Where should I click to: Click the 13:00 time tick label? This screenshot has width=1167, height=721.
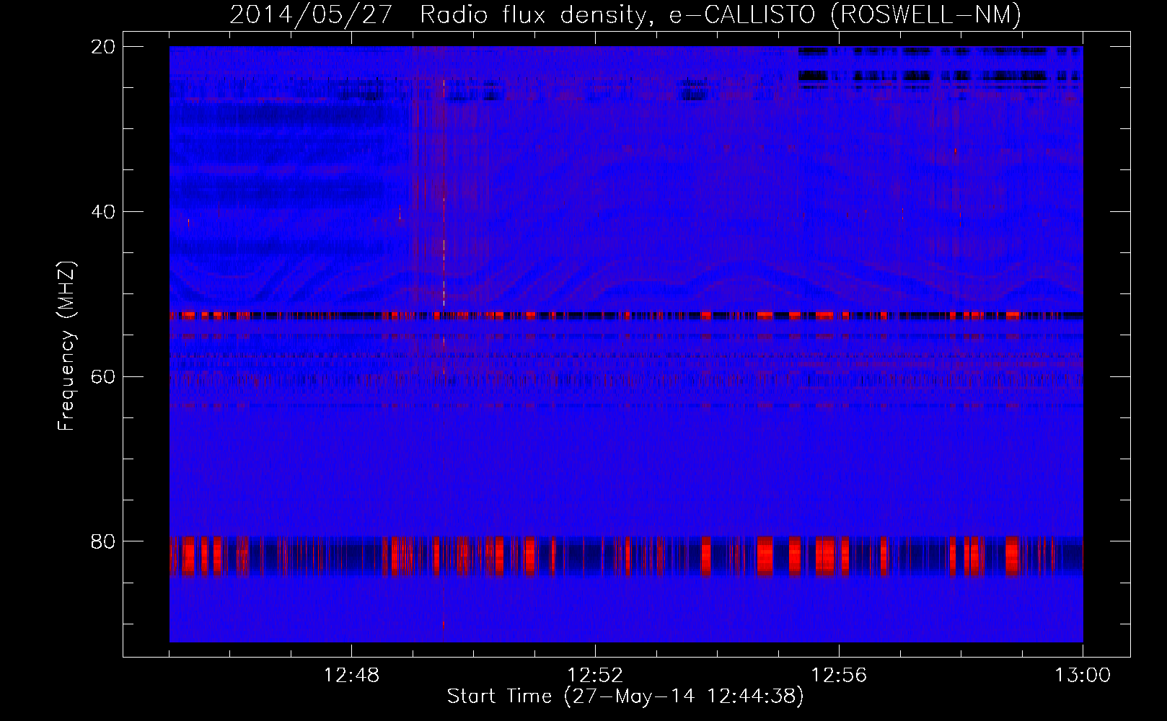point(1083,676)
